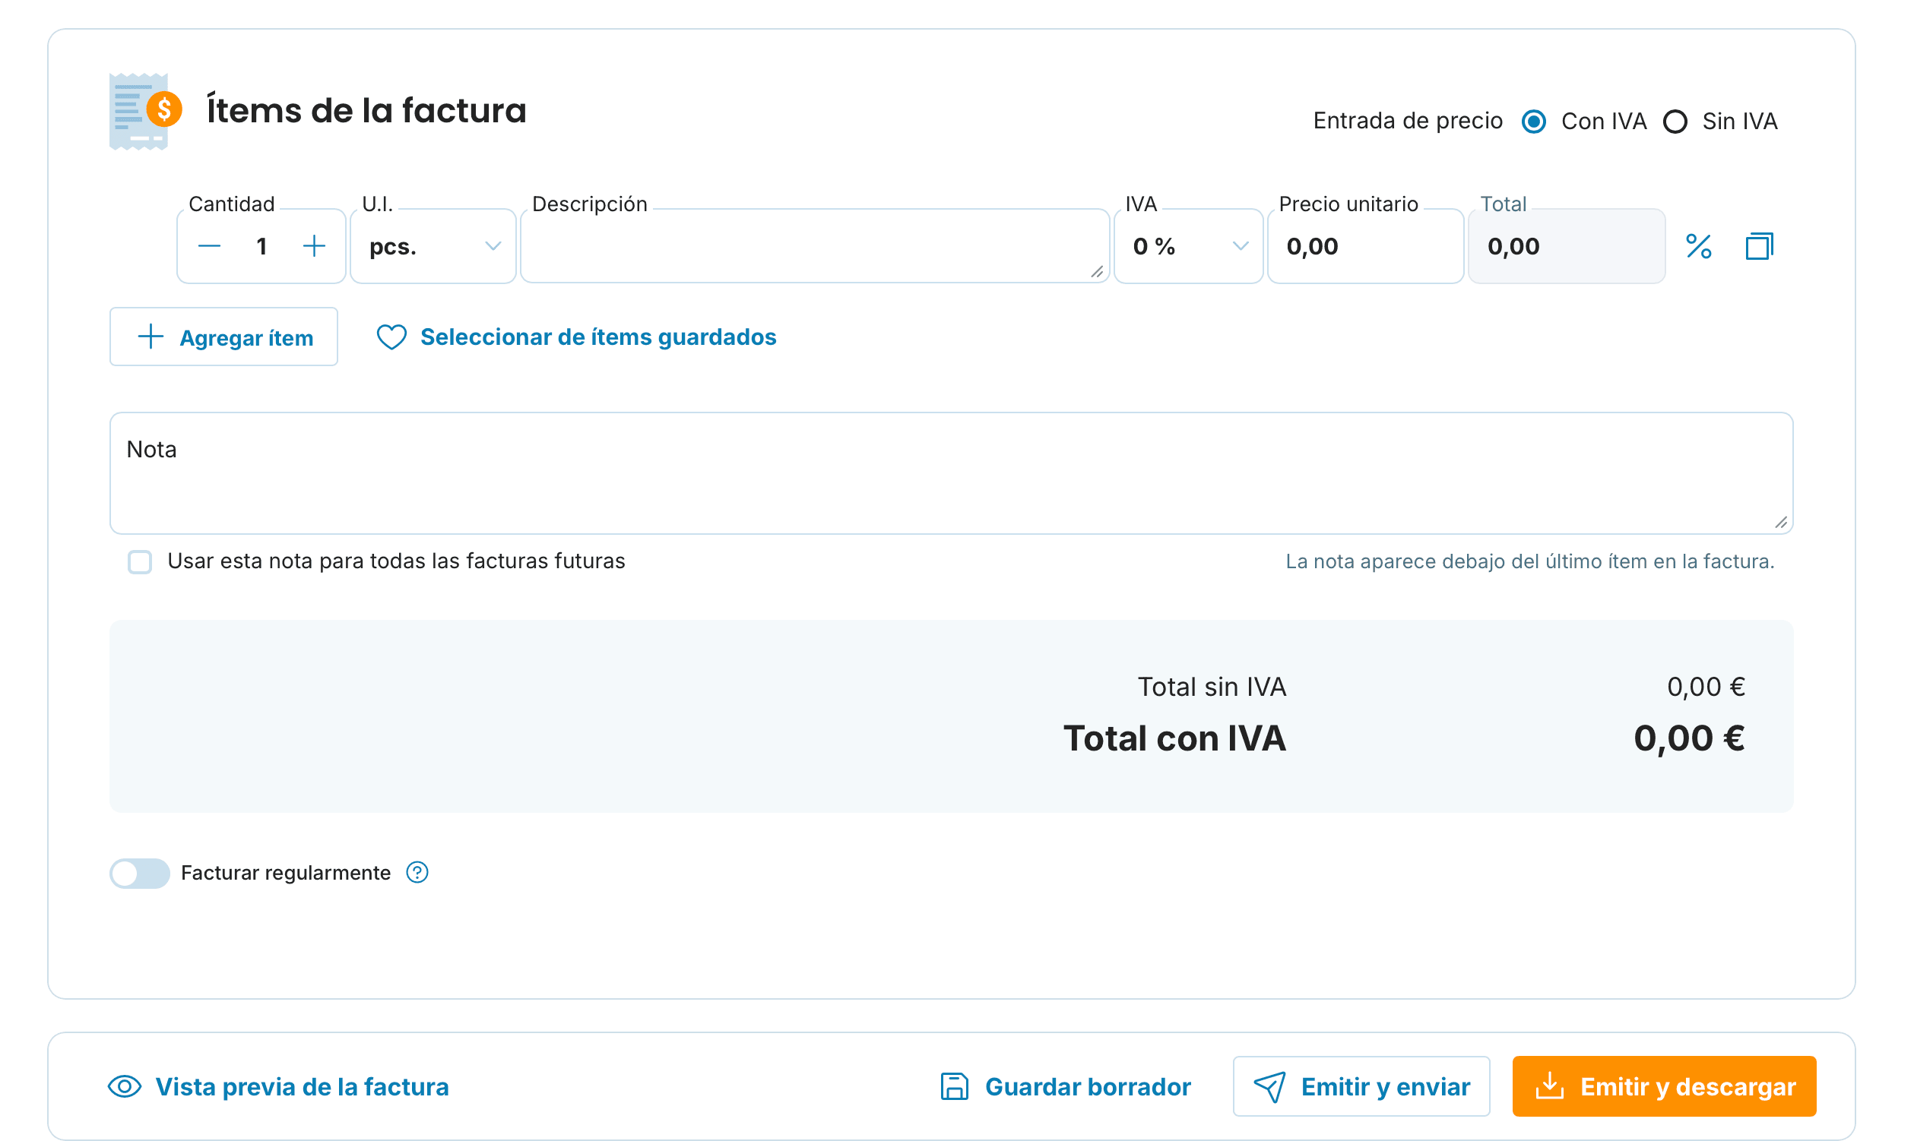Click the note hint about last item
1914x1141 pixels.
pos(1529,562)
